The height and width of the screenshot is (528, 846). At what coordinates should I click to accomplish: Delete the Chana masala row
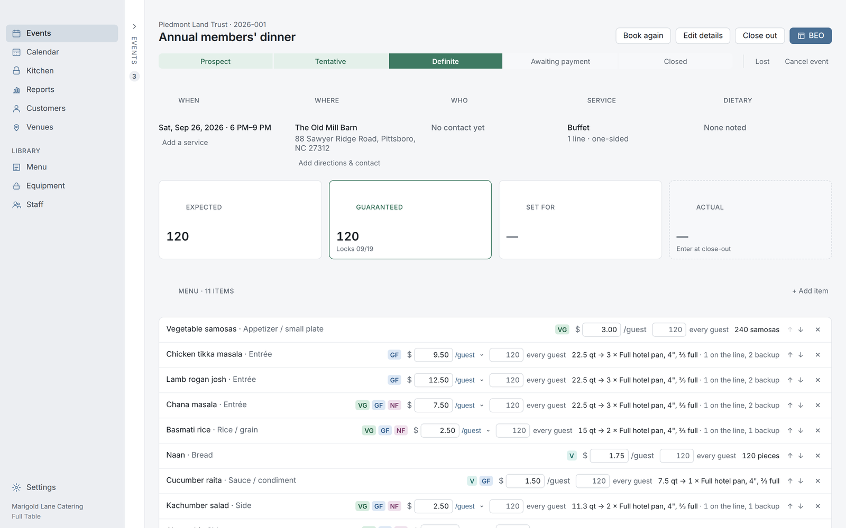(x=817, y=406)
